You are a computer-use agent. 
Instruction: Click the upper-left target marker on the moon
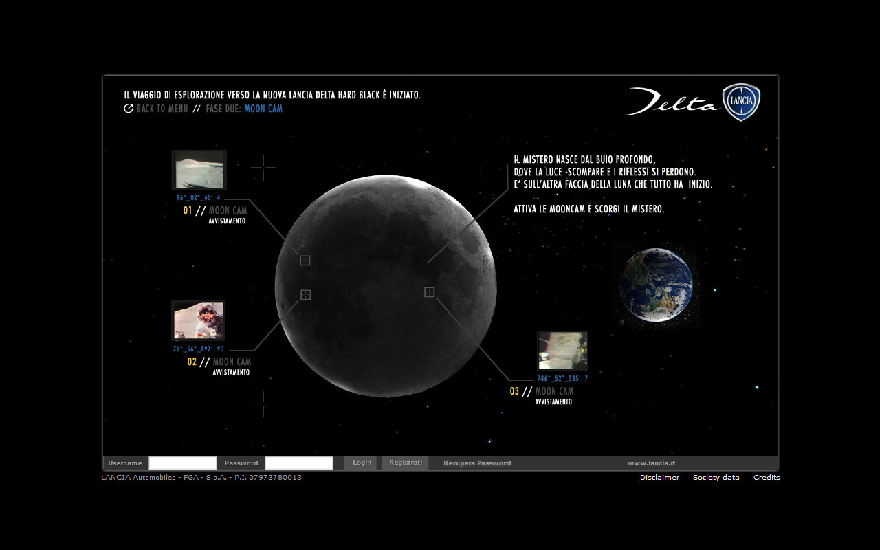pyautogui.click(x=305, y=260)
